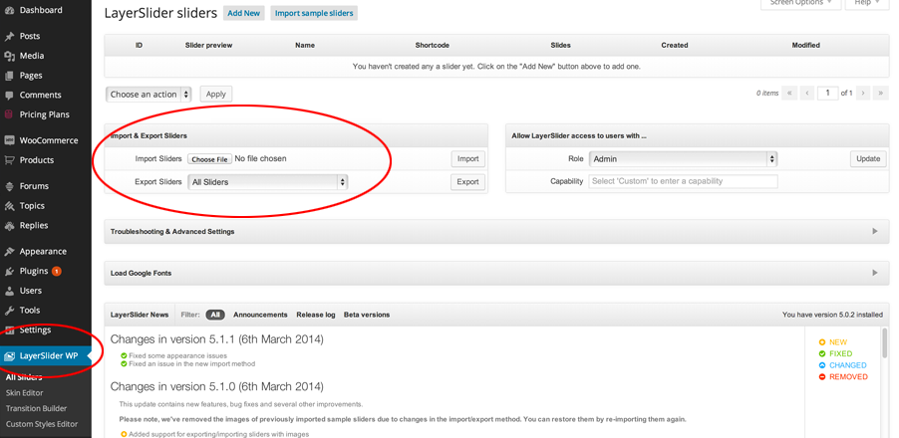Click the Choose File button
This screenshot has height=438, width=899.
click(x=209, y=159)
